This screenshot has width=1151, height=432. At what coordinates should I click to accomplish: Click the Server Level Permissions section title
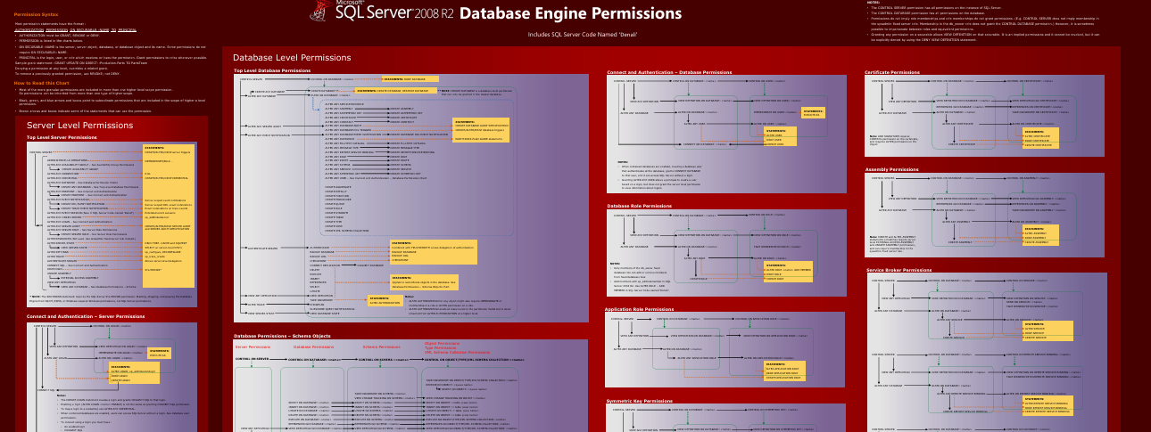coord(79,126)
